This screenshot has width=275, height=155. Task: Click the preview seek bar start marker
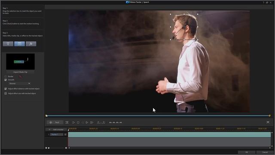46,116
